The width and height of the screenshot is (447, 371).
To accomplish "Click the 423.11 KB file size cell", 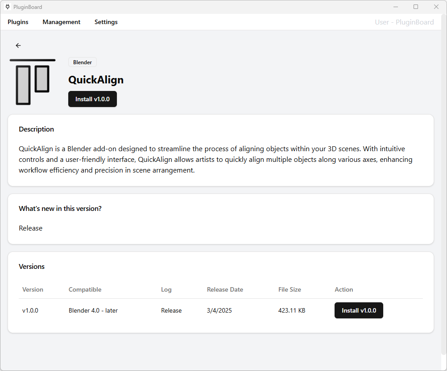I will [x=292, y=311].
